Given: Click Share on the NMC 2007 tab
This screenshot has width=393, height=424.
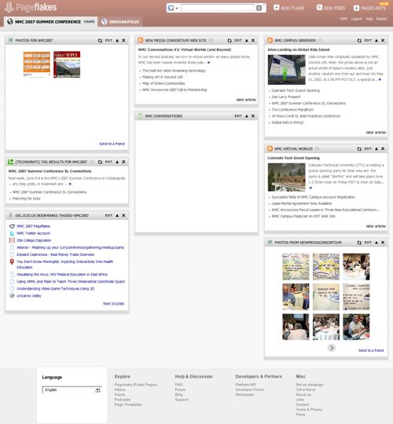Looking at the screenshot, I should coord(89,22).
